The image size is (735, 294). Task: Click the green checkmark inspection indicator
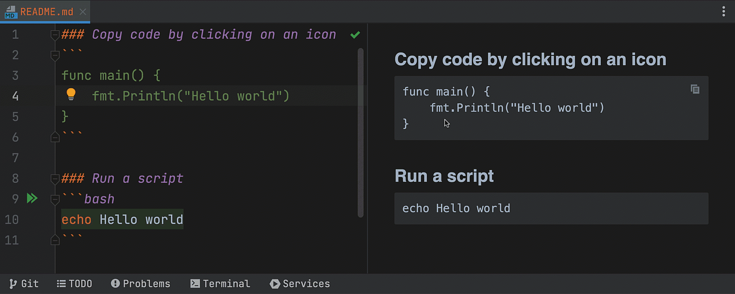click(355, 35)
